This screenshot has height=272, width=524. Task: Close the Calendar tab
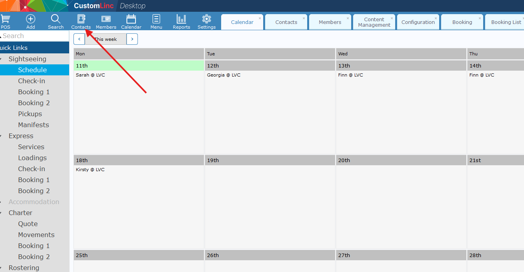(x=260, y=18)
